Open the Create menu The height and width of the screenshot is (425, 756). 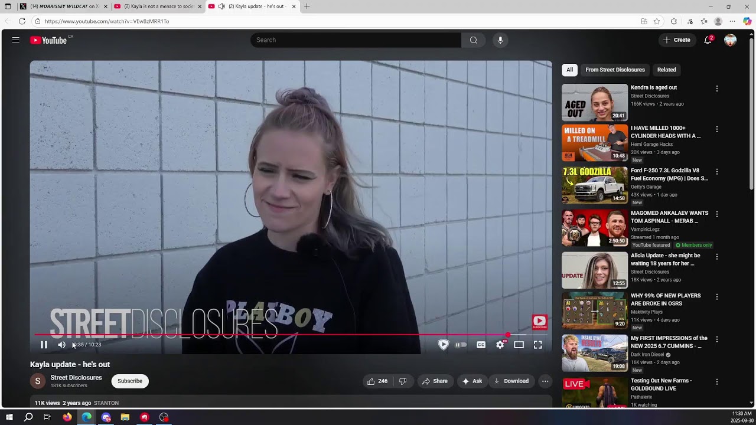coord(676,40)
